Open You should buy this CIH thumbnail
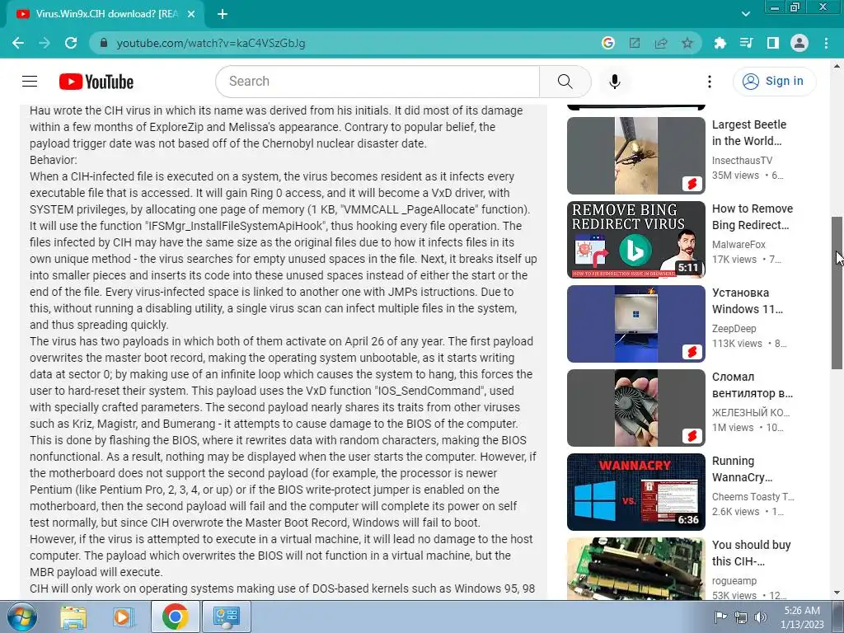The image size is (844, 633). (635, 569)
